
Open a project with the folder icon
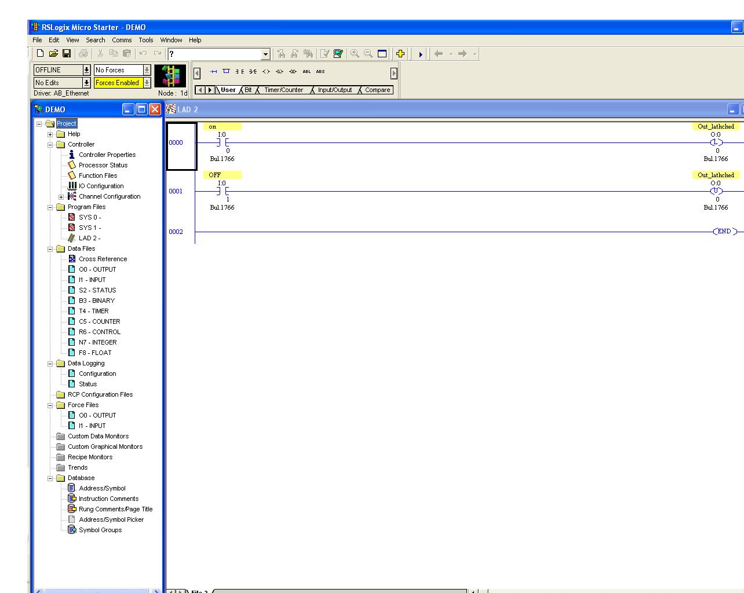click(x=53, y=54)
